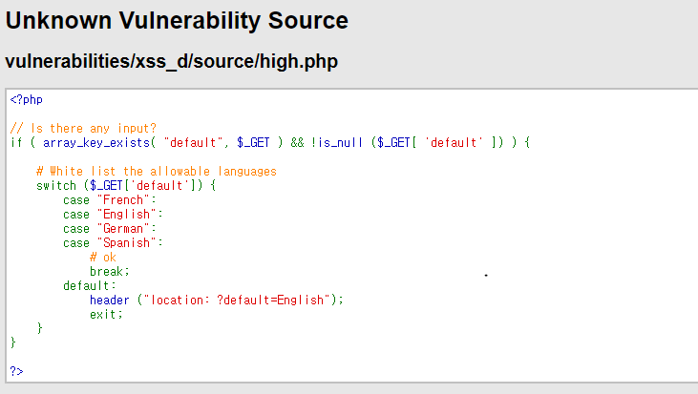Click the 'Unknown Vulnerability Source' heading

pos(177,20)
